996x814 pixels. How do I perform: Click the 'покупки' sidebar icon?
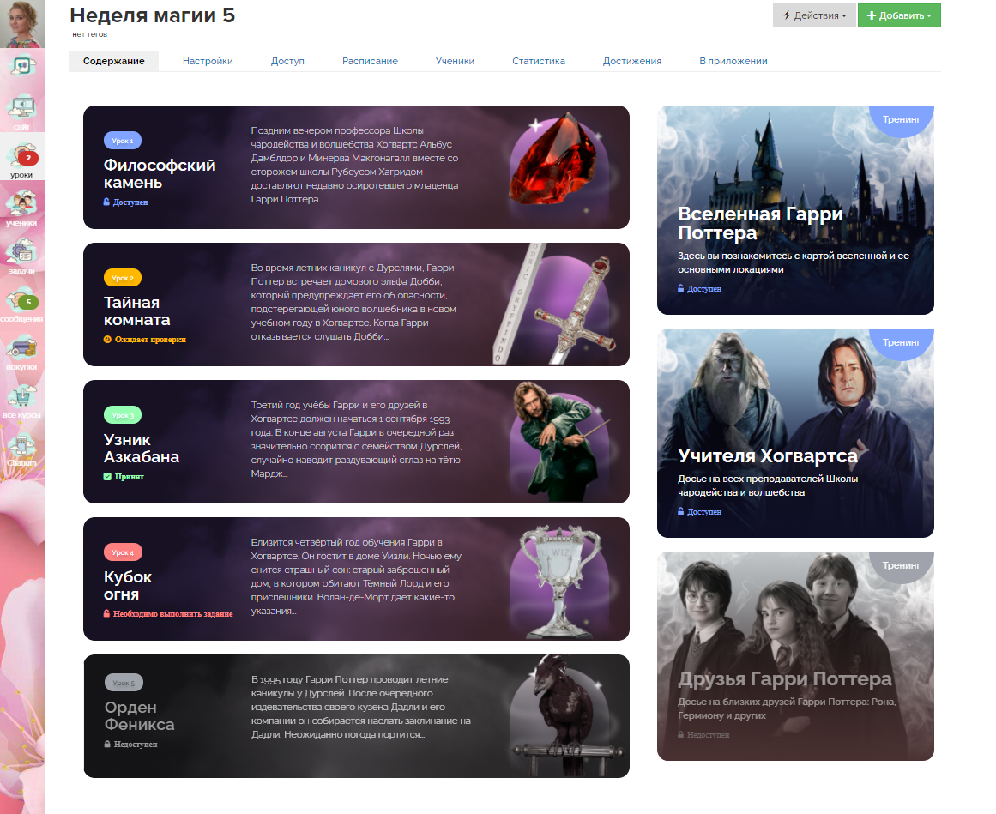(x=21, y=352)
